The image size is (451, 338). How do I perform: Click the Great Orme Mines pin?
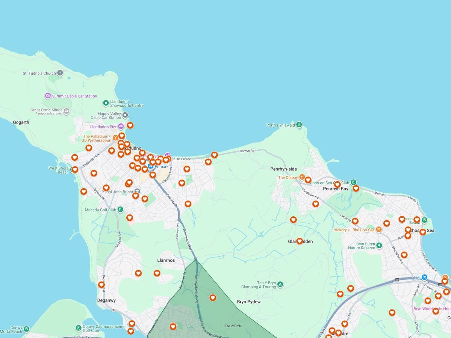pos(67,111)
